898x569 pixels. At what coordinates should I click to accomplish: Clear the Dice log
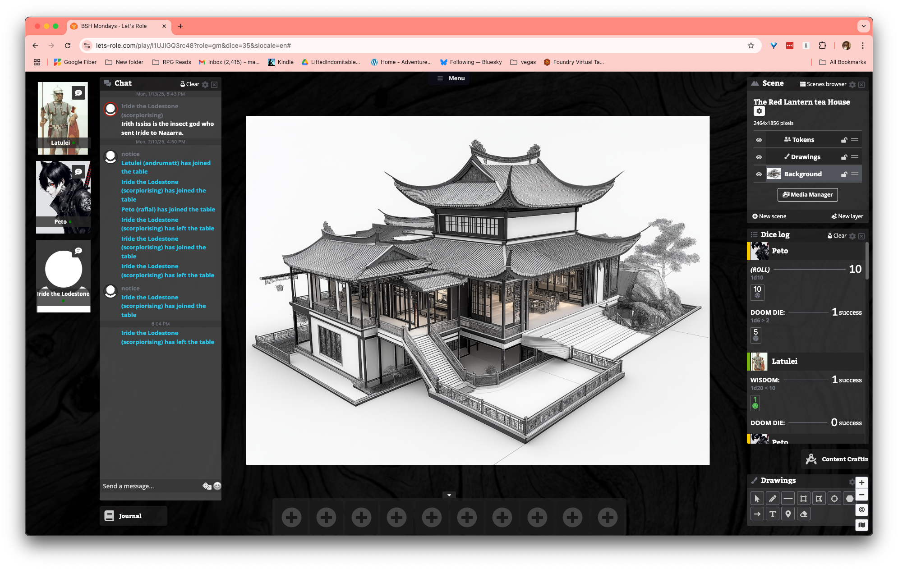(x=837, y=236)
